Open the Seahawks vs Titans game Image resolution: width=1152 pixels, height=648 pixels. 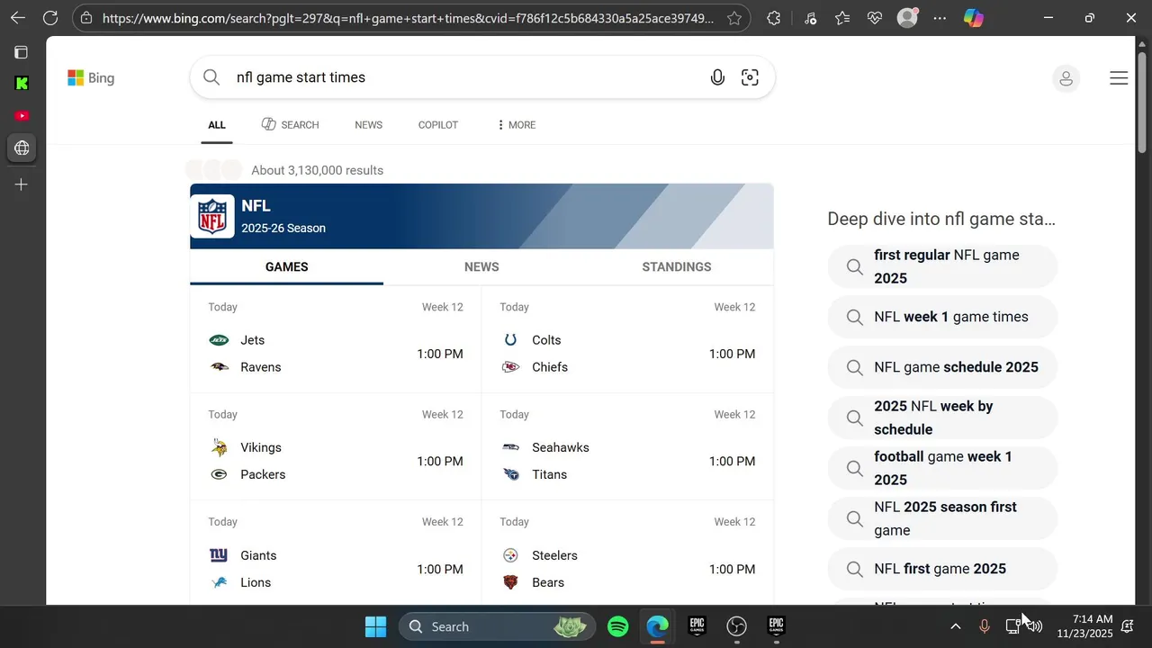(627, 447)
